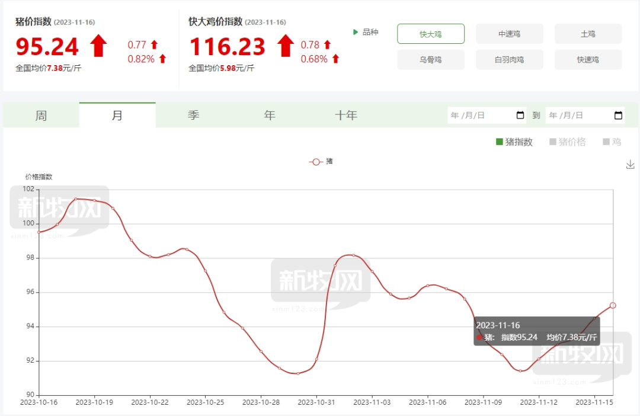Open the 年 time range tab

click(270, 115)
